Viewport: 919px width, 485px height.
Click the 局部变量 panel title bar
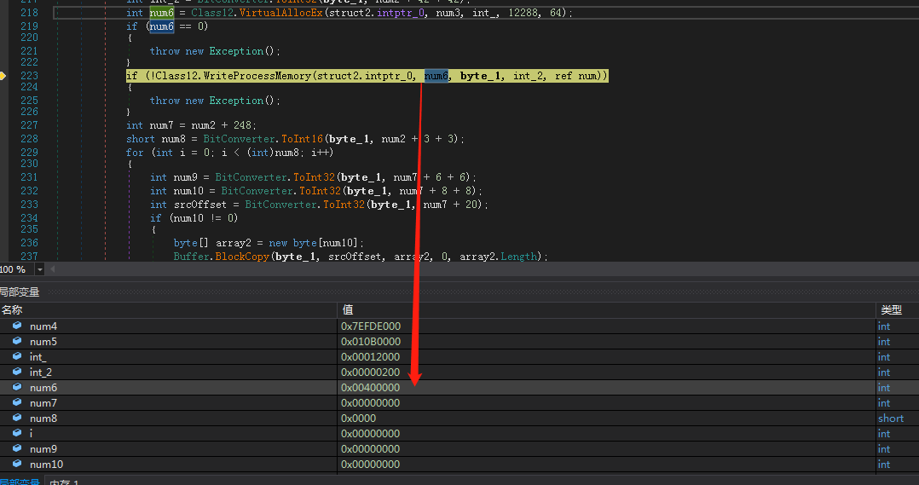click(459, 292)
